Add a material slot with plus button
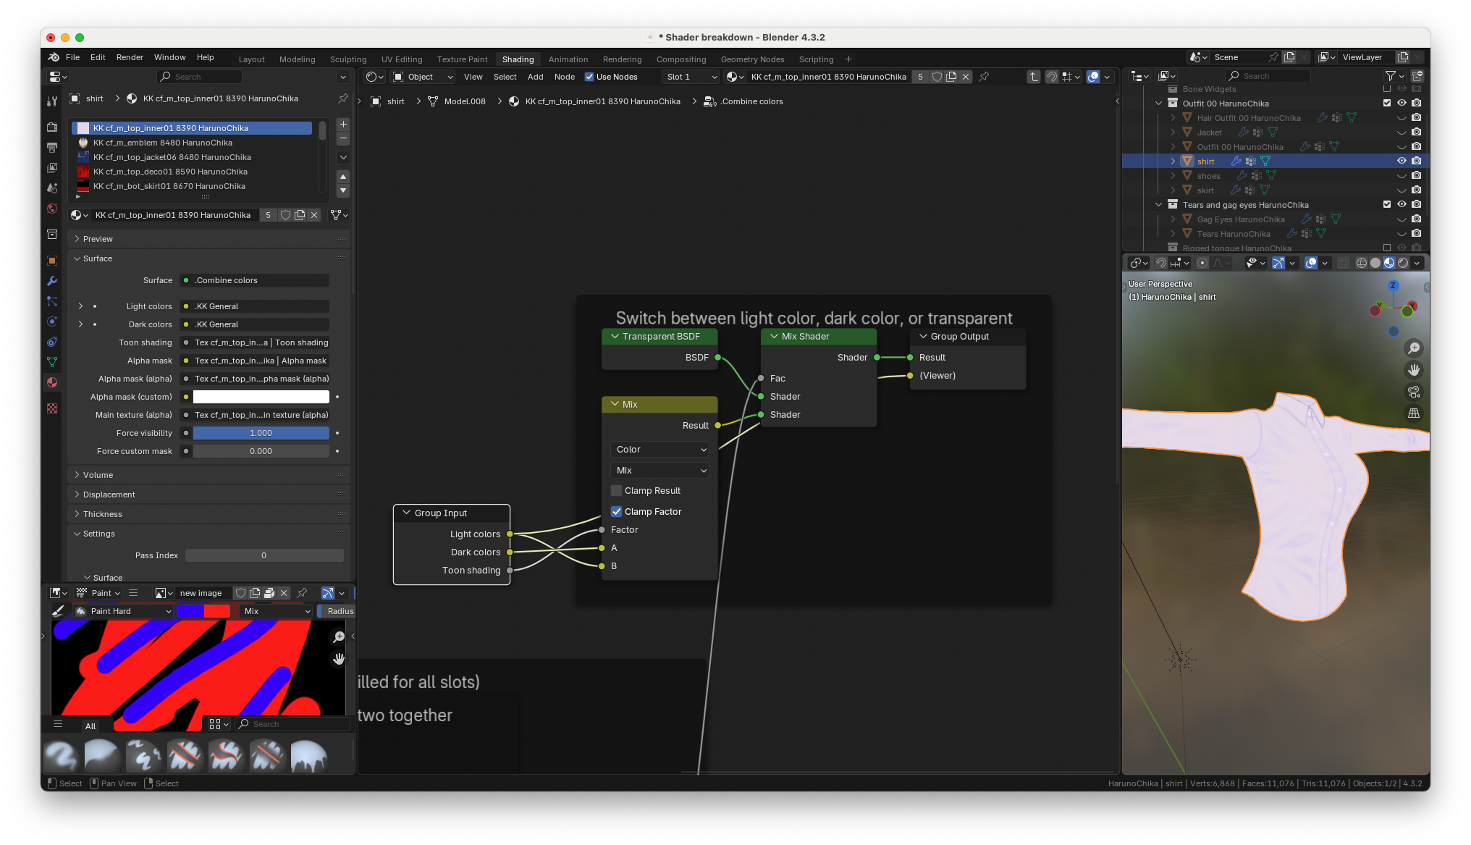The height and width of the screenshot is (845, 1471). (343, 125)
